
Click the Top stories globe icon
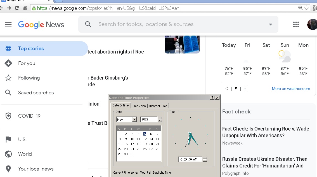[x=8, y=49]
